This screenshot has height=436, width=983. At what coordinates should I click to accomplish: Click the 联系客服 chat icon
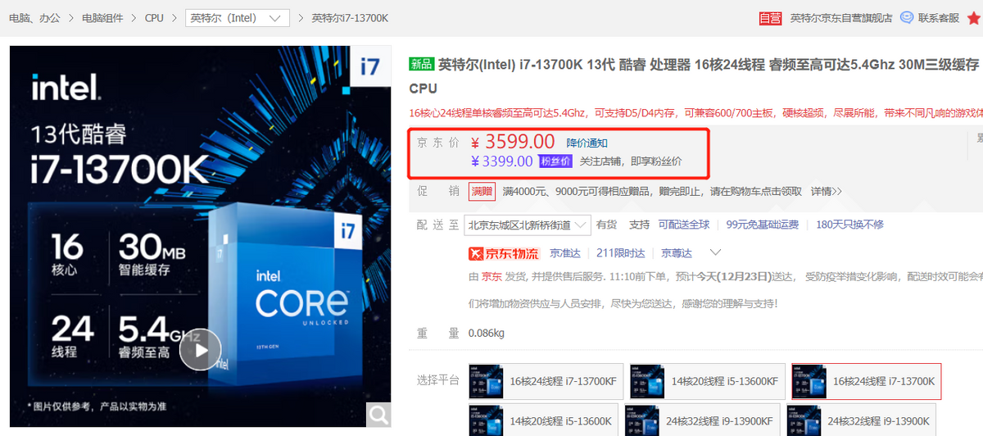tap(907, 17)
